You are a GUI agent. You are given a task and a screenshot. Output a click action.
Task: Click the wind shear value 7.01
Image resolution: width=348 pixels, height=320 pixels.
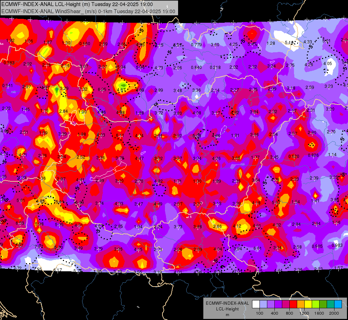239,271
